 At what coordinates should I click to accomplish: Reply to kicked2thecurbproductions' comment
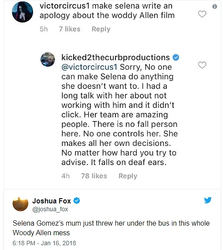pos(128,176)
